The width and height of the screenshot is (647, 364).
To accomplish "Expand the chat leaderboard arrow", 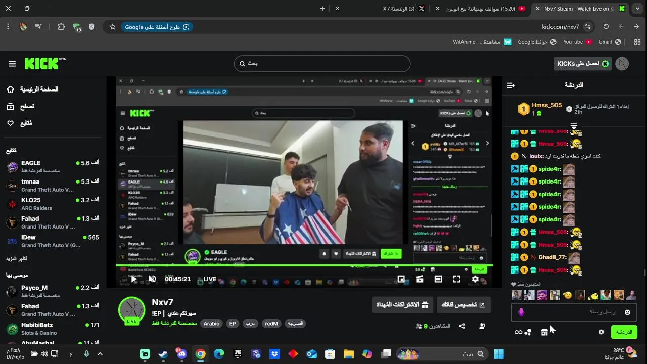I will [574, 126].
